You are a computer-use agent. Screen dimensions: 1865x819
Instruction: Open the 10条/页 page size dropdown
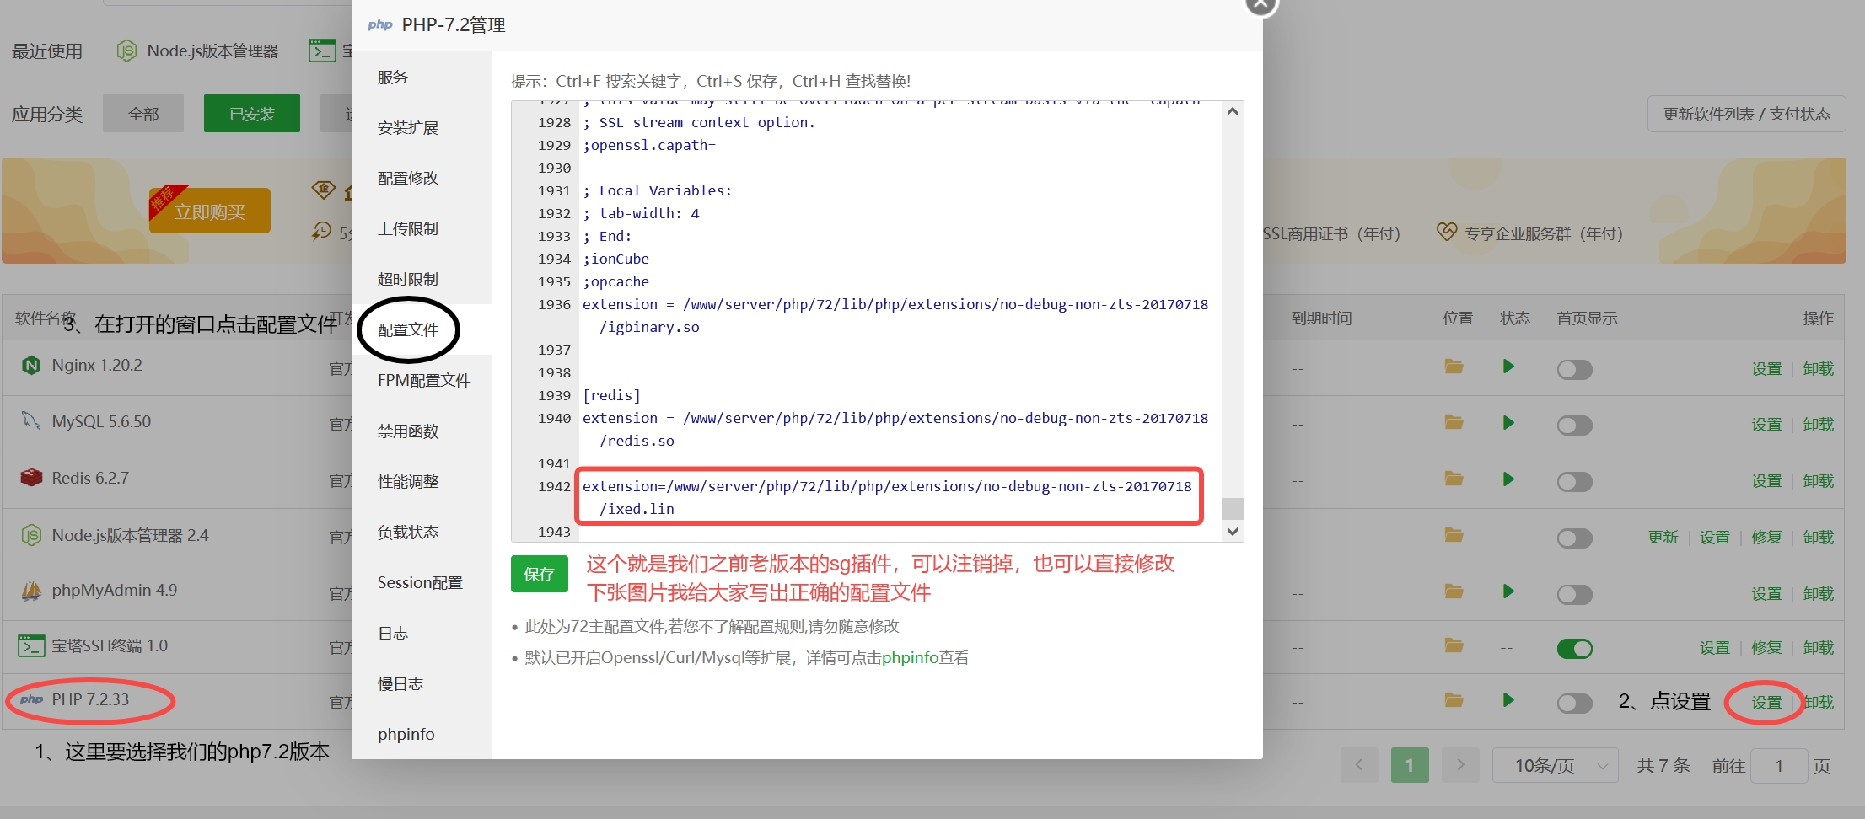click(1555, 766)
